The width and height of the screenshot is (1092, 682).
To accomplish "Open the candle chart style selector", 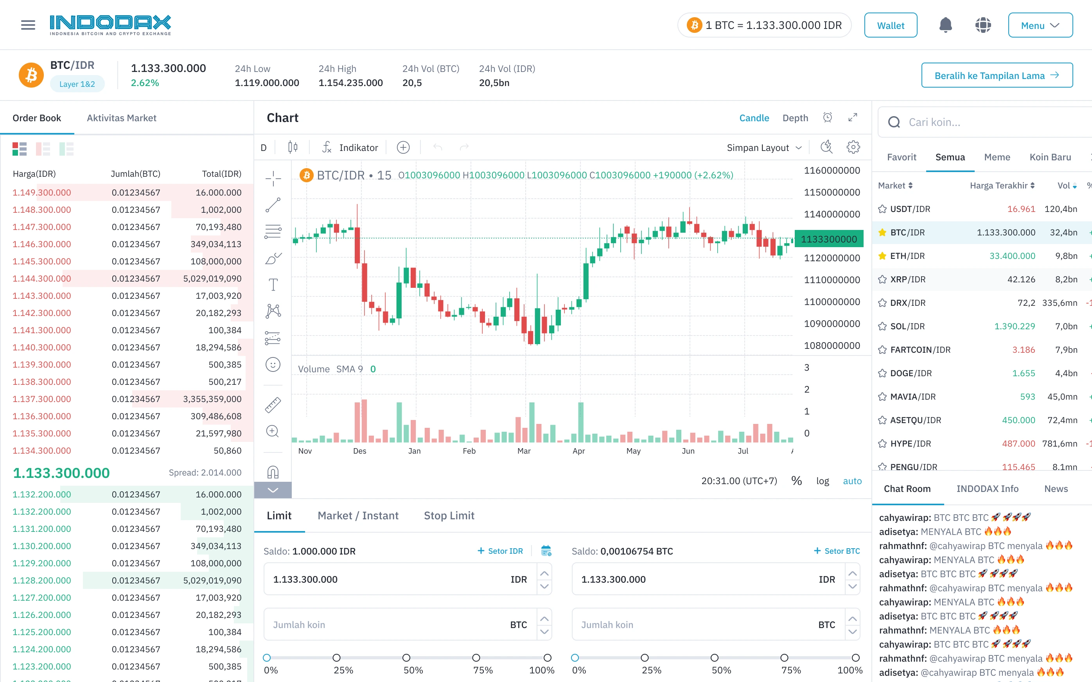I will [x=293, y=147].
